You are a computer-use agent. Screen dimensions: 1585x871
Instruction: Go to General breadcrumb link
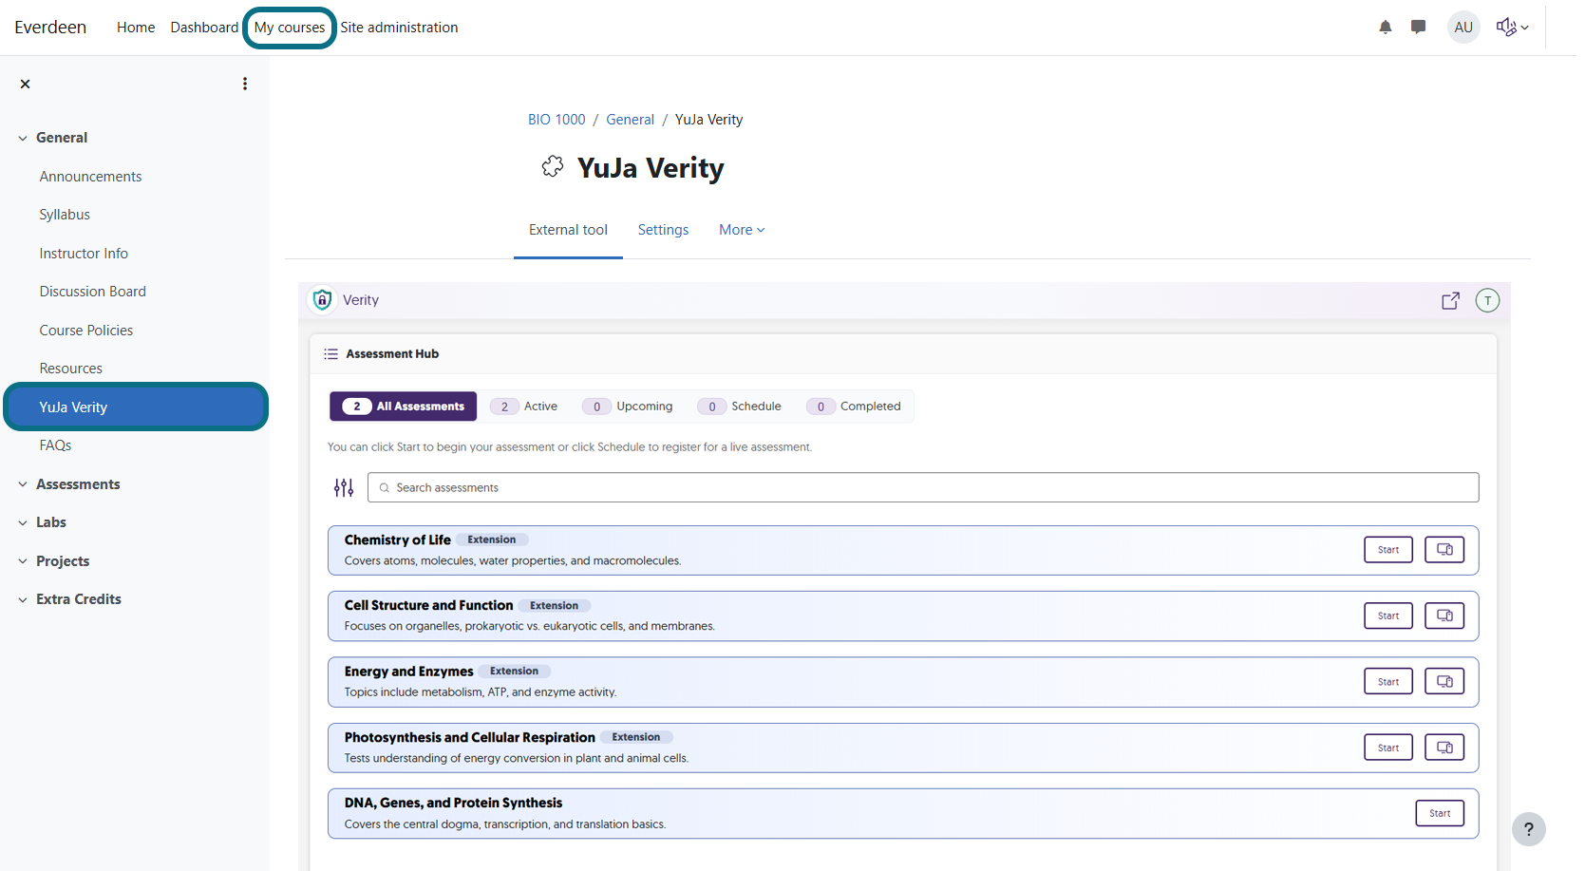(630, 120)
